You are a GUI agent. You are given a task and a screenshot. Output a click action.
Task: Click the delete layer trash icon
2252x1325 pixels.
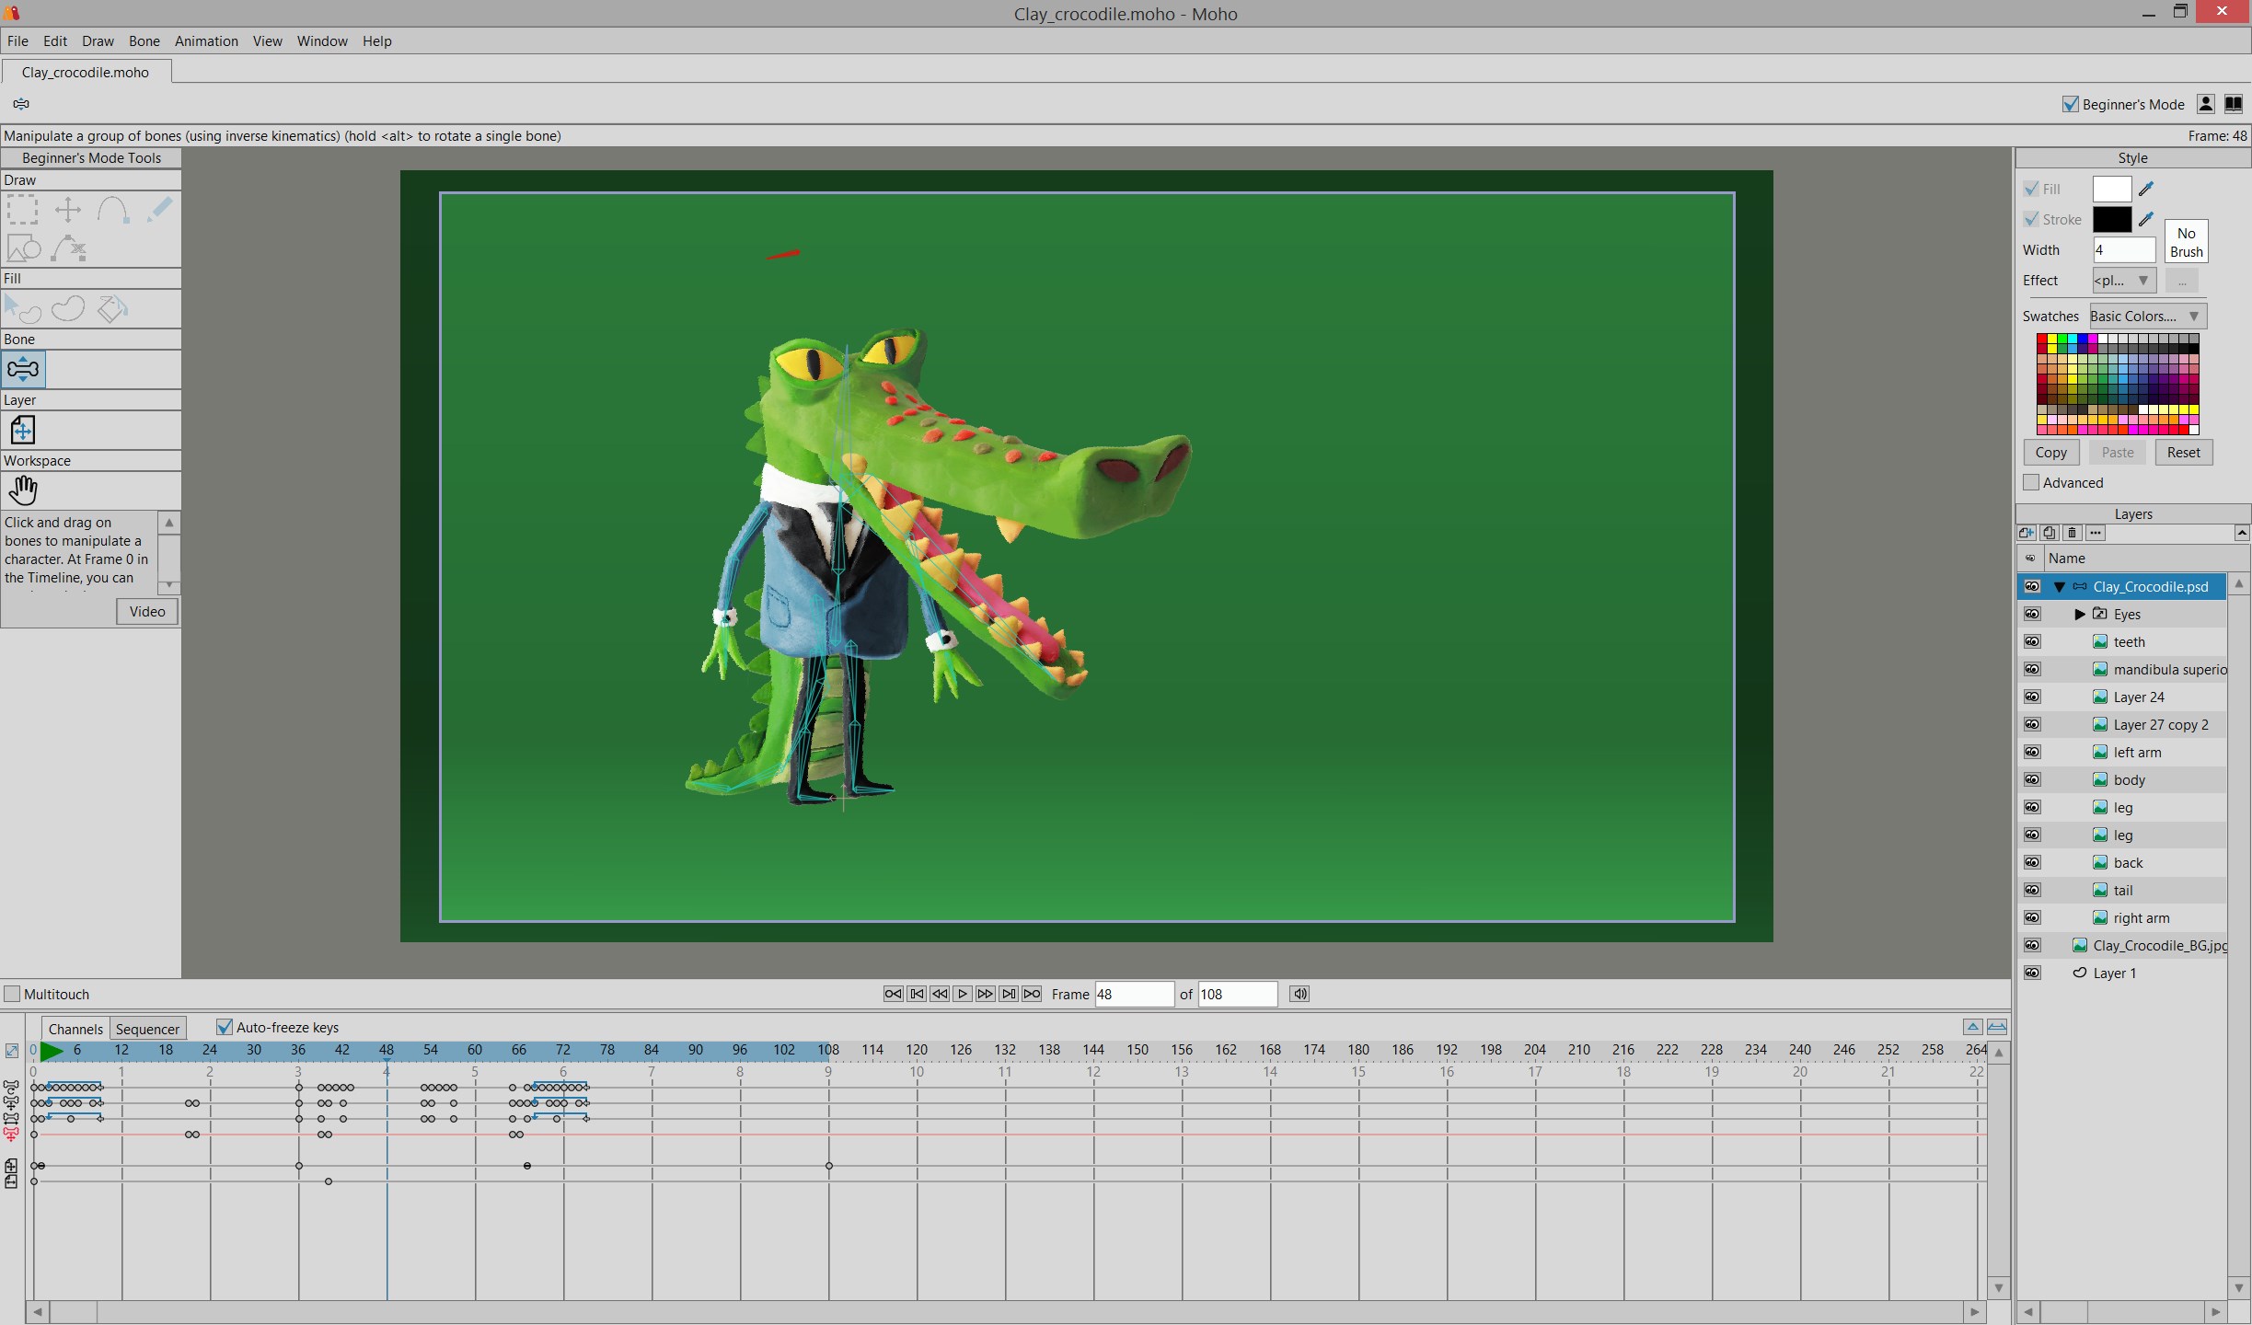click(x=2072, y=533)
